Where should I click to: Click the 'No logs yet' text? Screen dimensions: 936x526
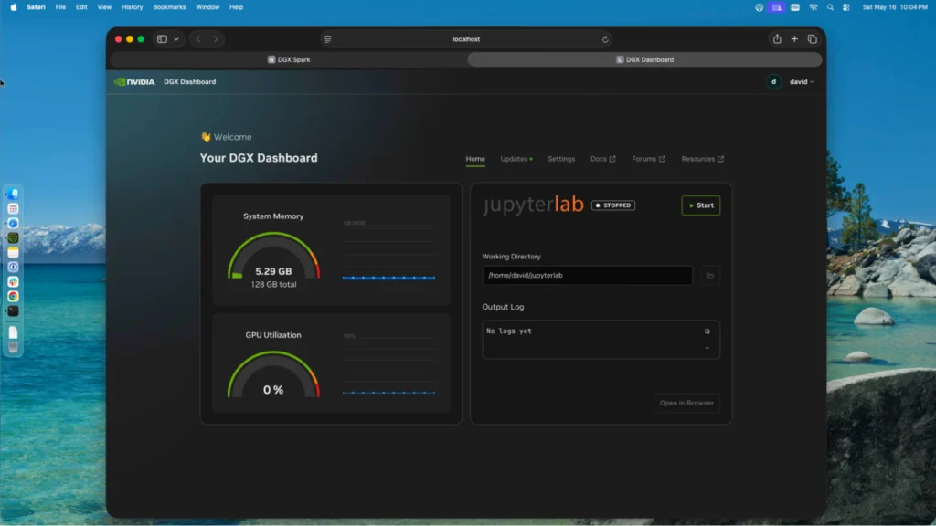point(508,331)
